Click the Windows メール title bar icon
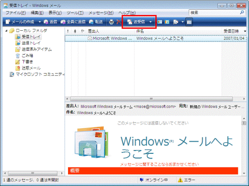This screenshot has height=186, width=249. pos(6,6)
